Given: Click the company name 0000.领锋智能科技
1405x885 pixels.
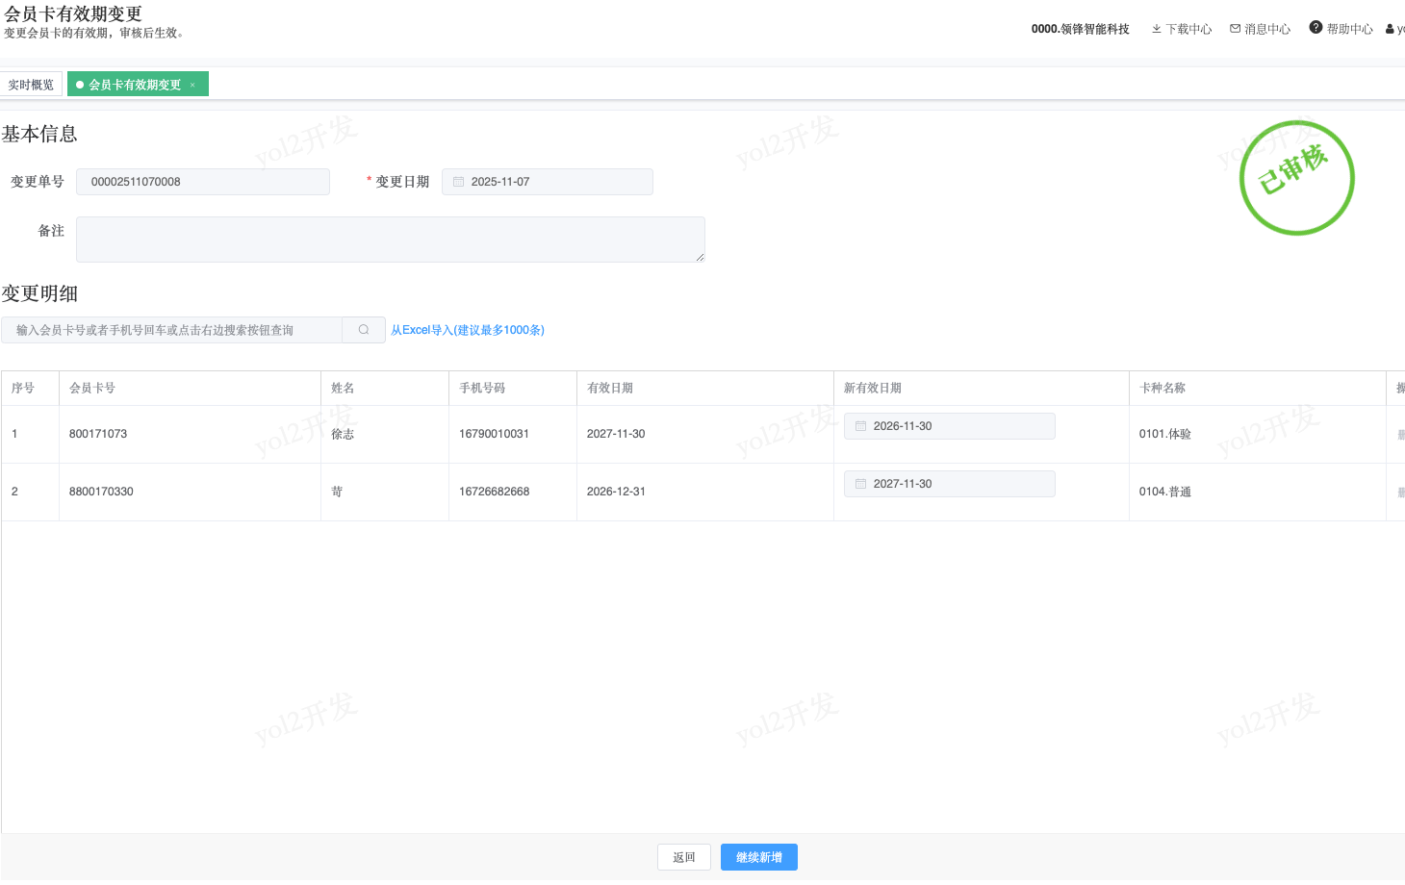Looking at the screenshot, I should click(1081, 29).
